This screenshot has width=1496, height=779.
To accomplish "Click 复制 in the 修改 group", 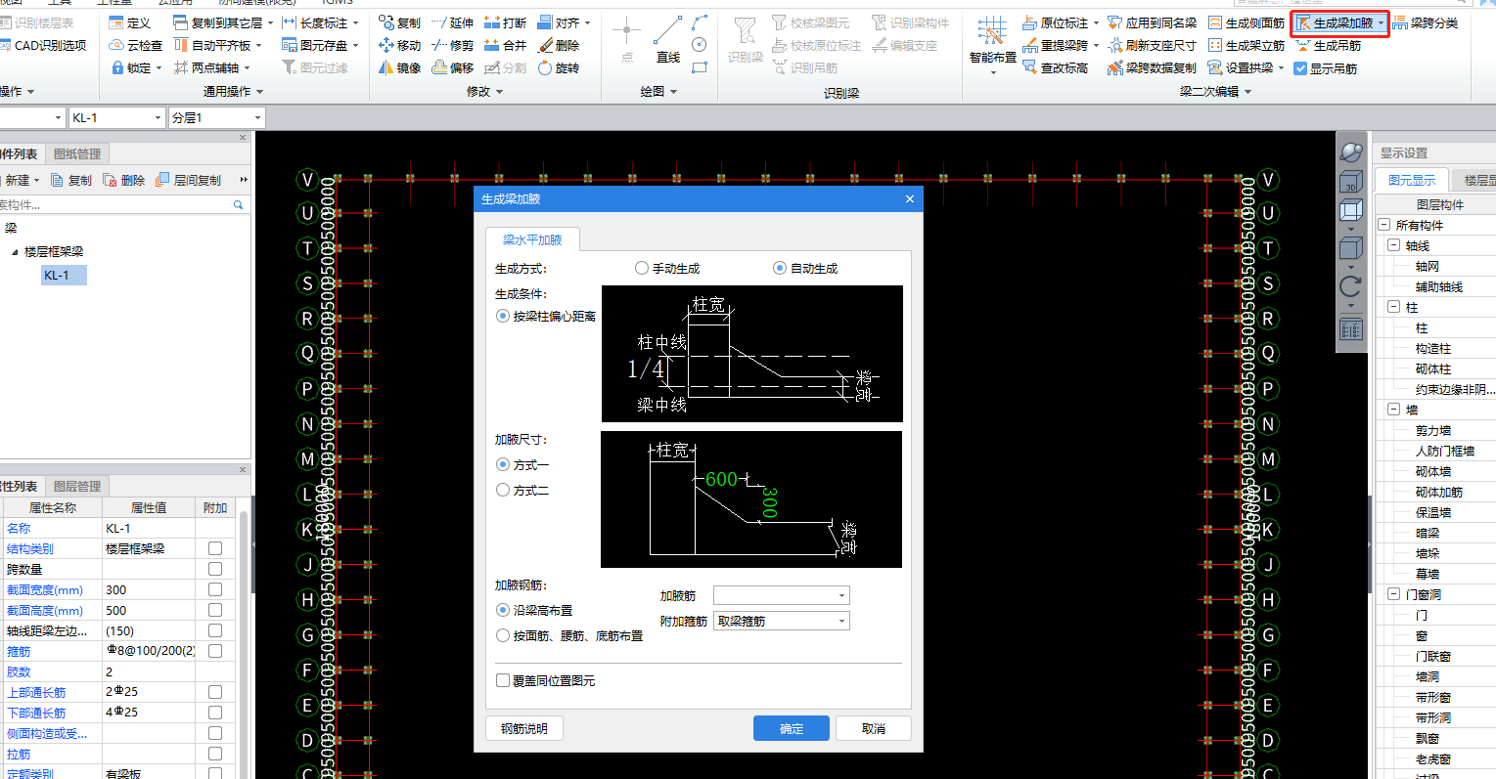I will click(x=399, y=22).
